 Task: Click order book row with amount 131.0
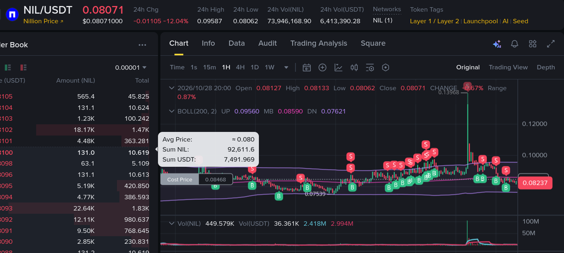tap(75, 152)
